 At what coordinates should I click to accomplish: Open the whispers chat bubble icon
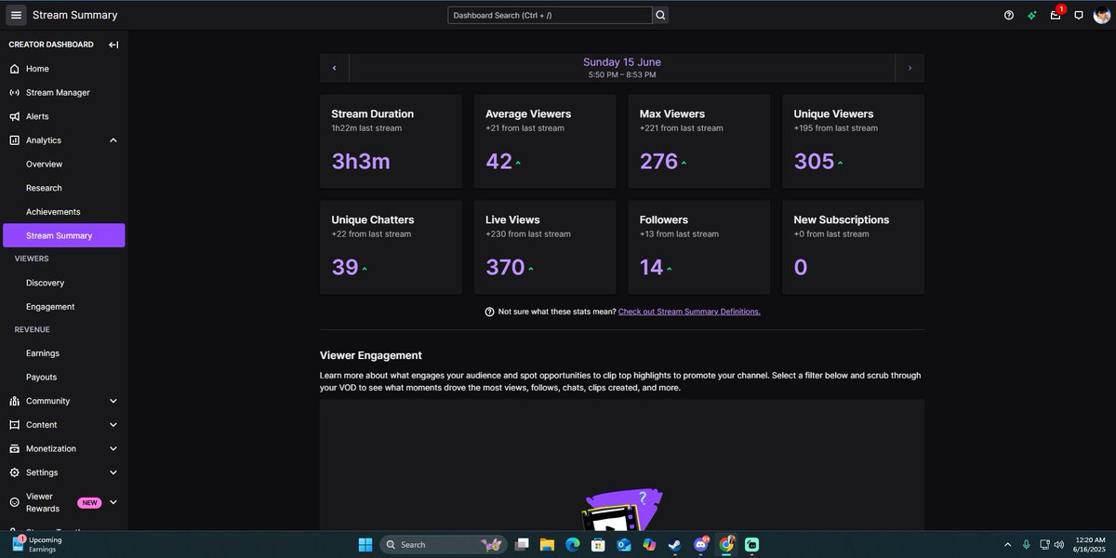[1079, 15]
